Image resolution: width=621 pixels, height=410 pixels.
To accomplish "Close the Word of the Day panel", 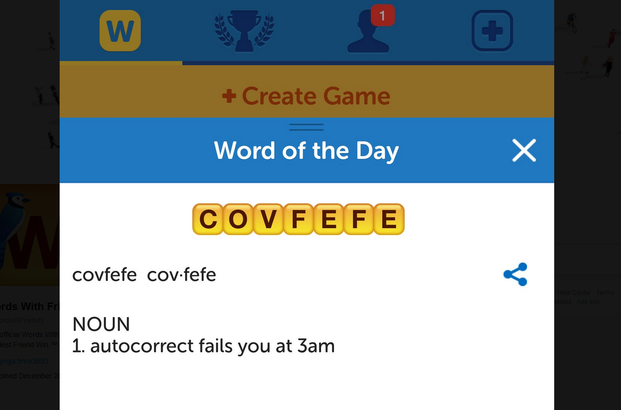I will click(524, 151).
